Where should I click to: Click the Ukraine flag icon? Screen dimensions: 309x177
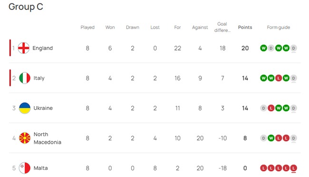point(25,108)
